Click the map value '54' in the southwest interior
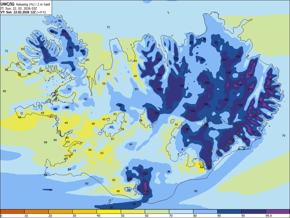 90,150
